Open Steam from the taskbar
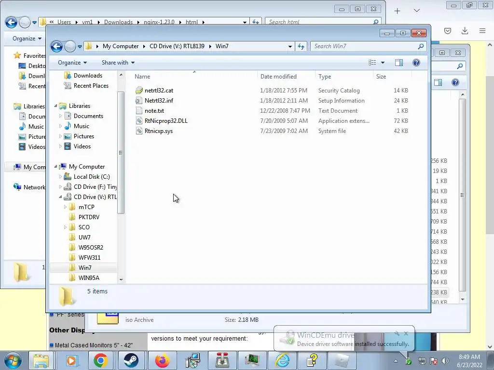The height and width of the screenshot is (370, 494). click(131, 360)
